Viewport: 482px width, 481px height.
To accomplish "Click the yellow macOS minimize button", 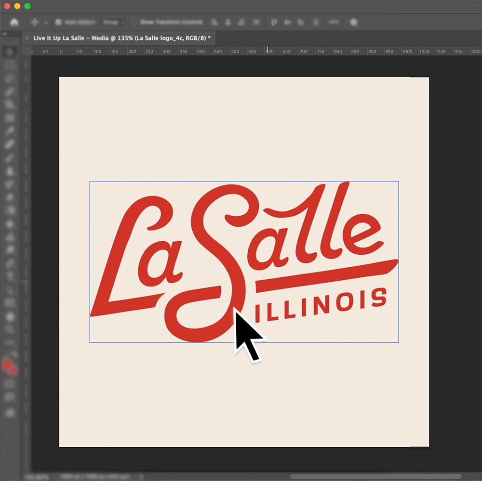I will (x=17, y=6).
